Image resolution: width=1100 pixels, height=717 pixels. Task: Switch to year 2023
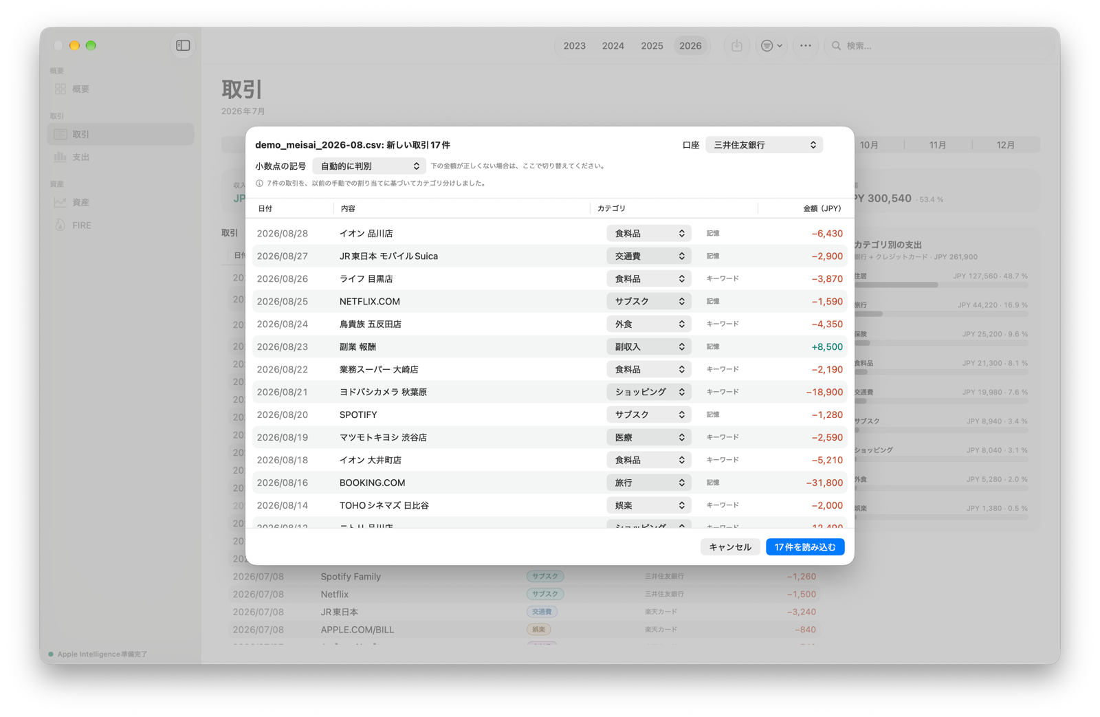pos(574,45)
